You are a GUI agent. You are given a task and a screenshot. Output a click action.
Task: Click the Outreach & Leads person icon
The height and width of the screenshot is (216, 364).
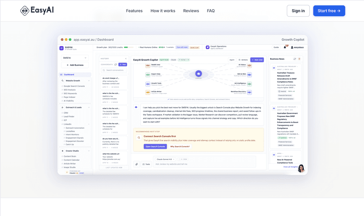pyautogui.click(x=62, y=108)
